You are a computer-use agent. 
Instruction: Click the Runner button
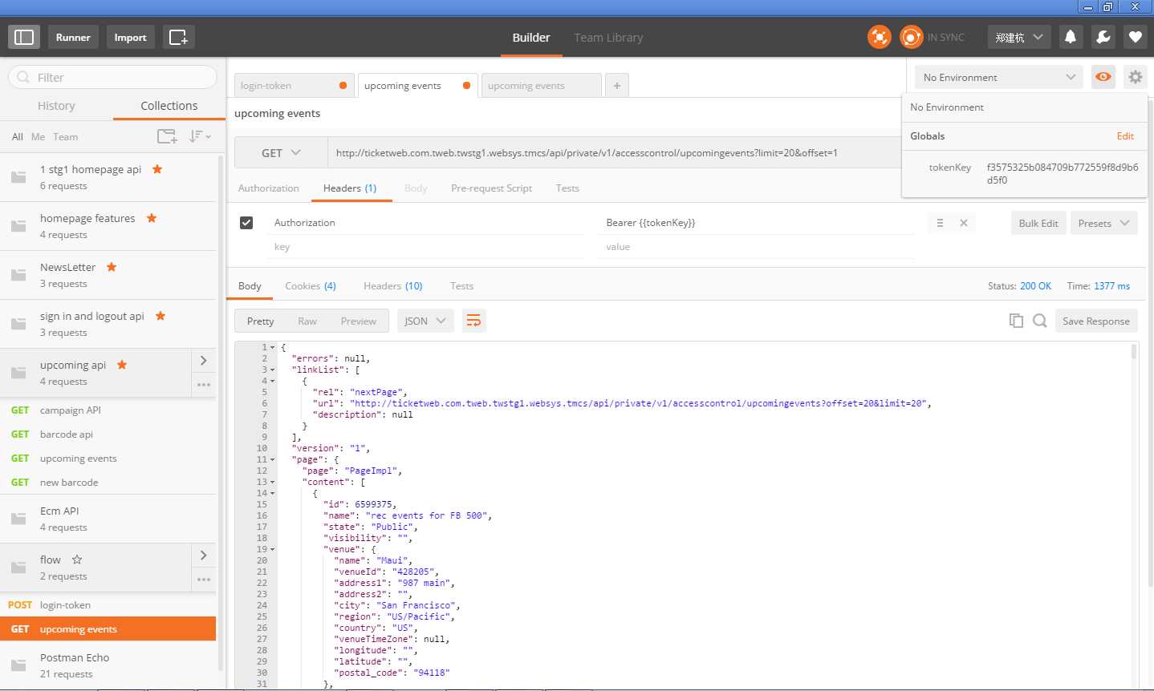pos(73,37)
